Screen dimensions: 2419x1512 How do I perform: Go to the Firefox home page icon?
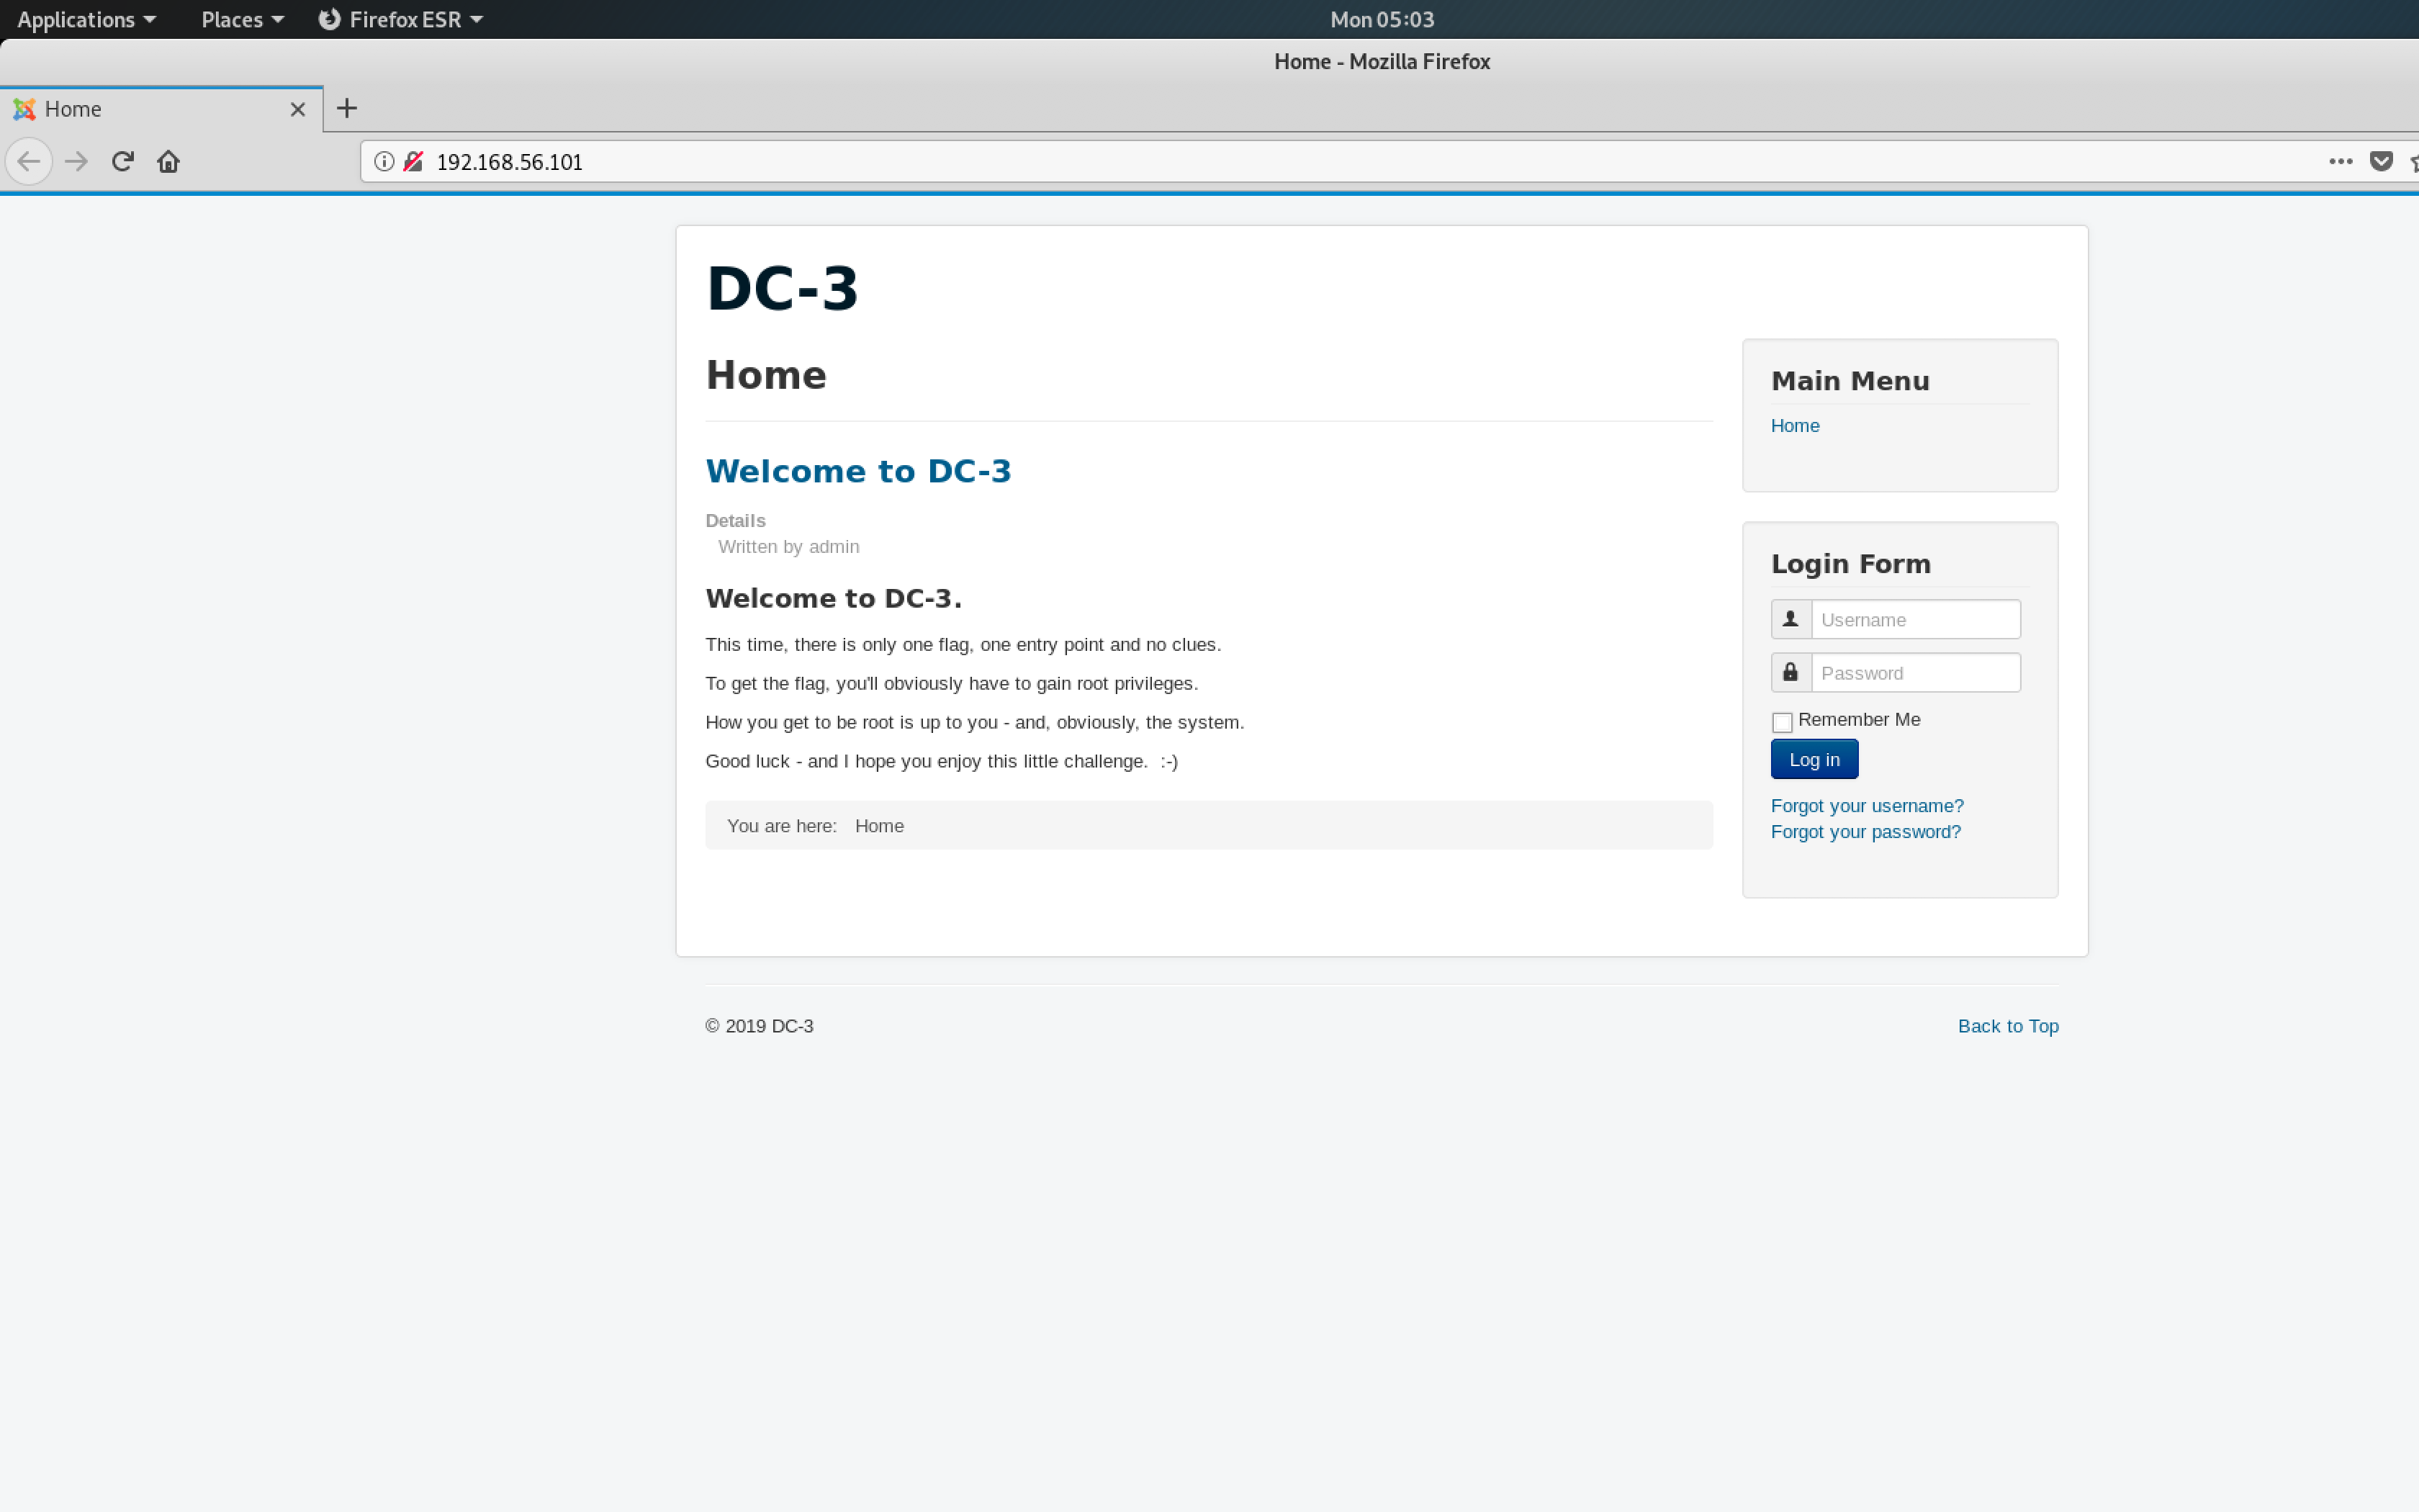(x=168, y=161)
